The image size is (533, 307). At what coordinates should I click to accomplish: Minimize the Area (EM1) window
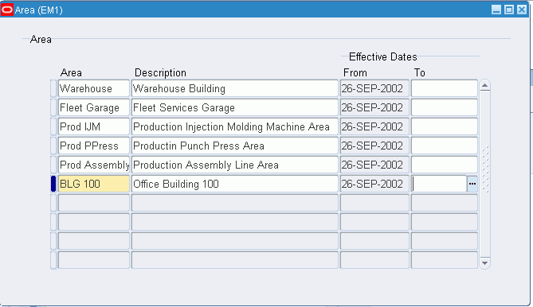(x=496, y=10)
